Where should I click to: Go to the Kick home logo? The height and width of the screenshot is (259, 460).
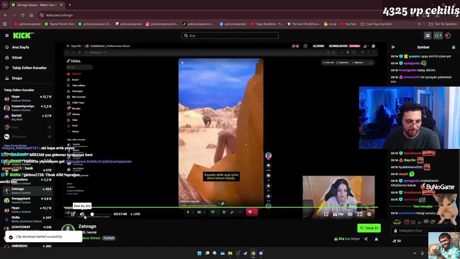(x=24, y=36)
